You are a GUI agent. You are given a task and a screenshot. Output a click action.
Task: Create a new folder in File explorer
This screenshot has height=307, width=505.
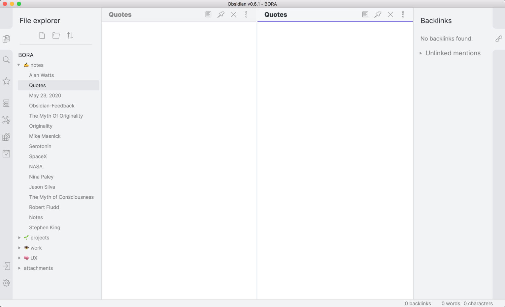pyautogui.click(x=56, y=35)
